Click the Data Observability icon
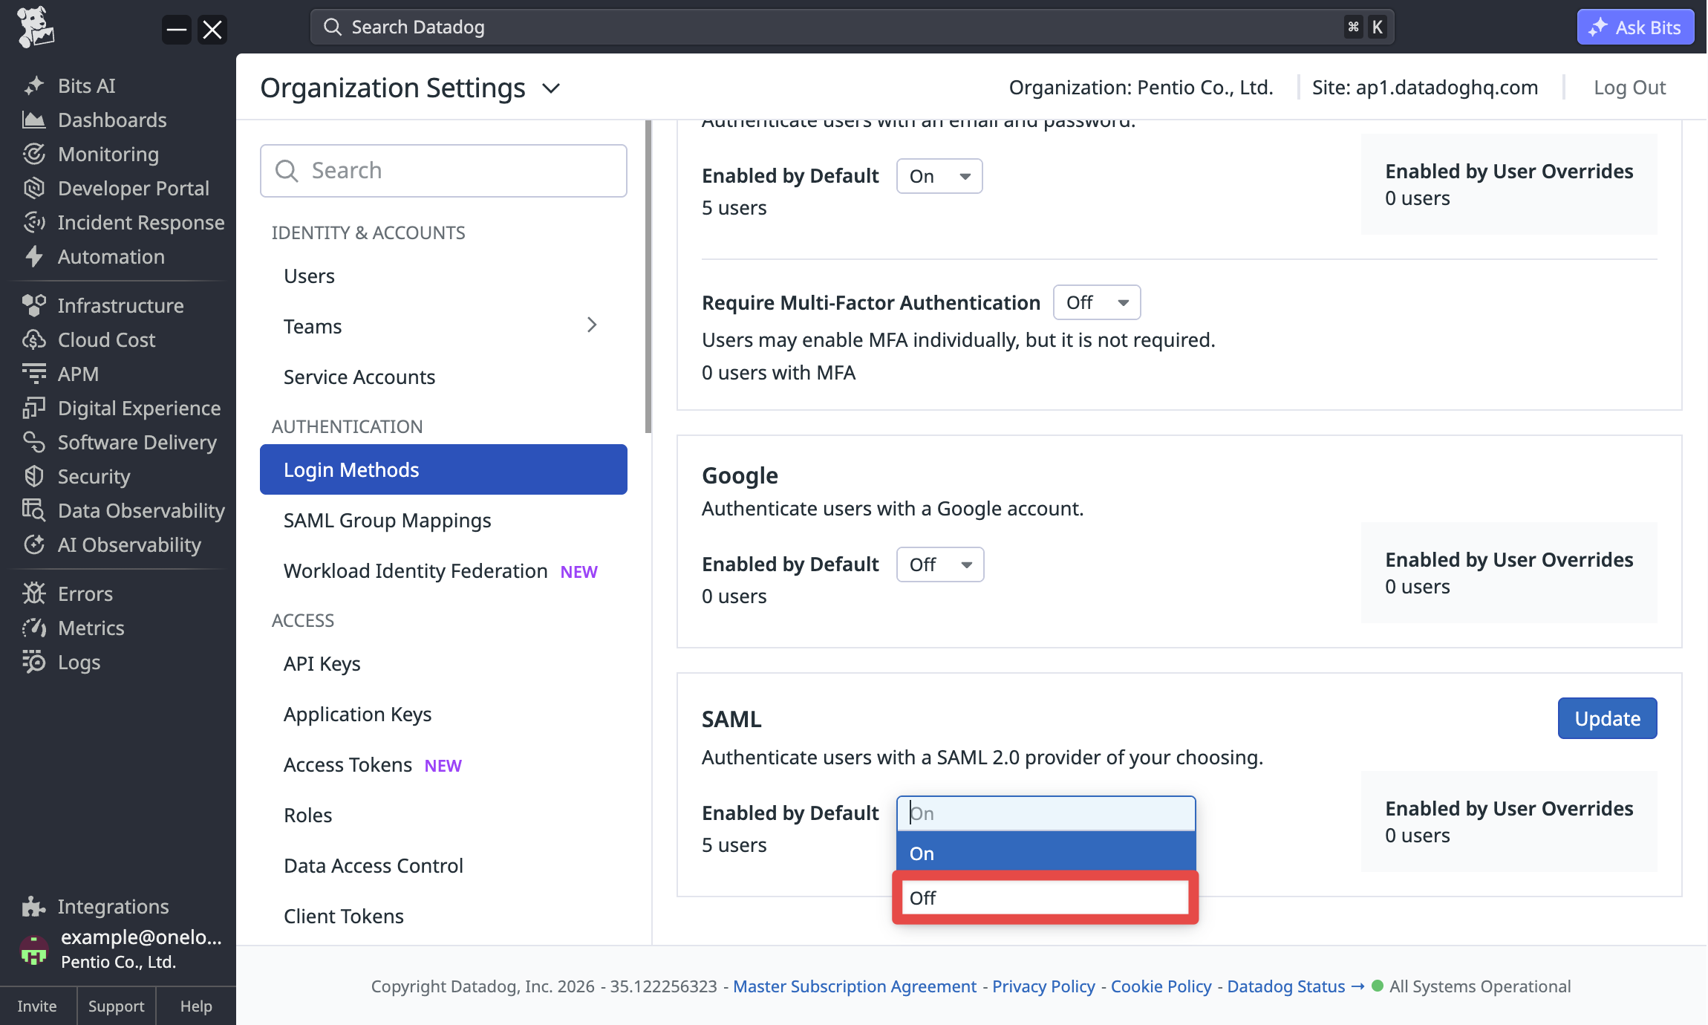The height and width of the screenshot is (1025, 1708). 33,510
